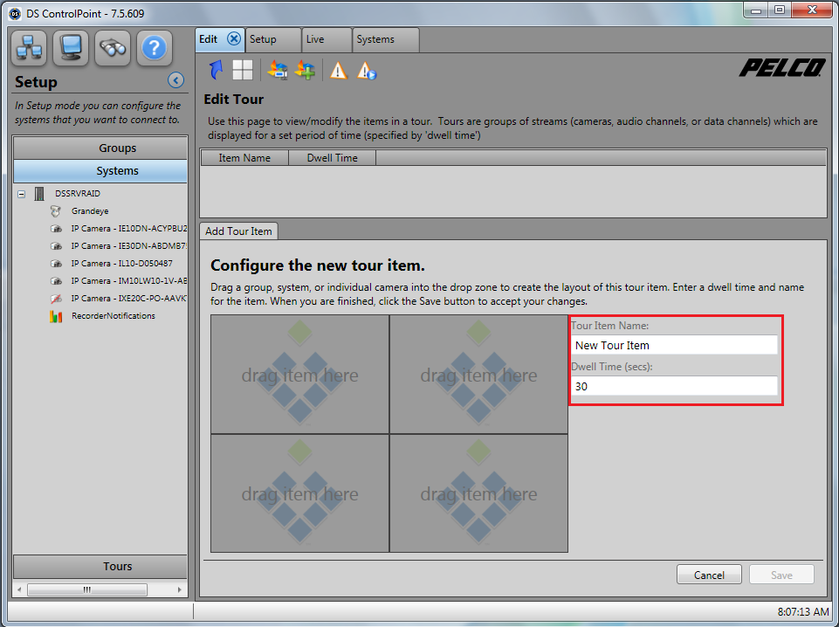This screenshot has height=627, width=839.
Task: Click the Cancel button
Action: point(709,575)
